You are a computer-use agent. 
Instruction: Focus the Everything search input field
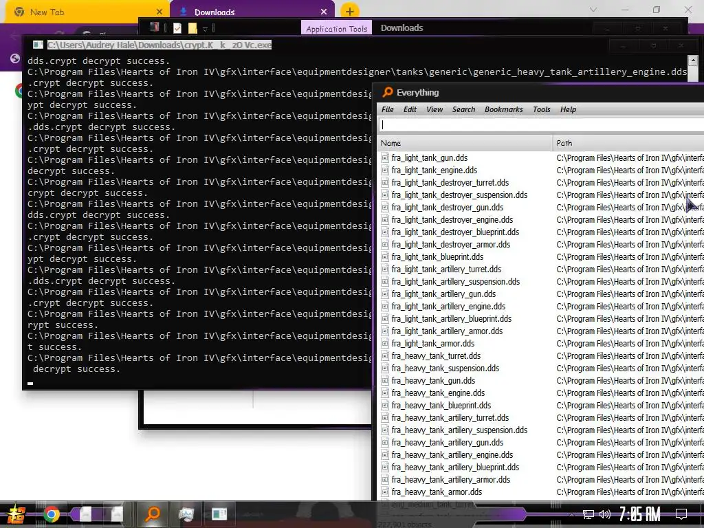point(541,125)
